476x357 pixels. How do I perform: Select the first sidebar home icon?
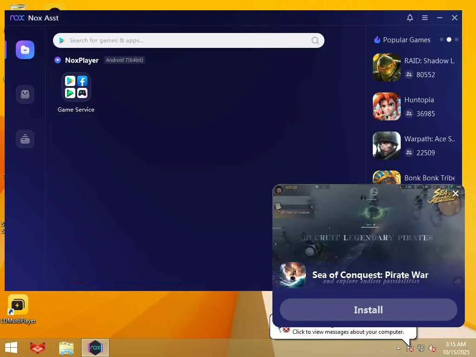click(x=25, y=49)
